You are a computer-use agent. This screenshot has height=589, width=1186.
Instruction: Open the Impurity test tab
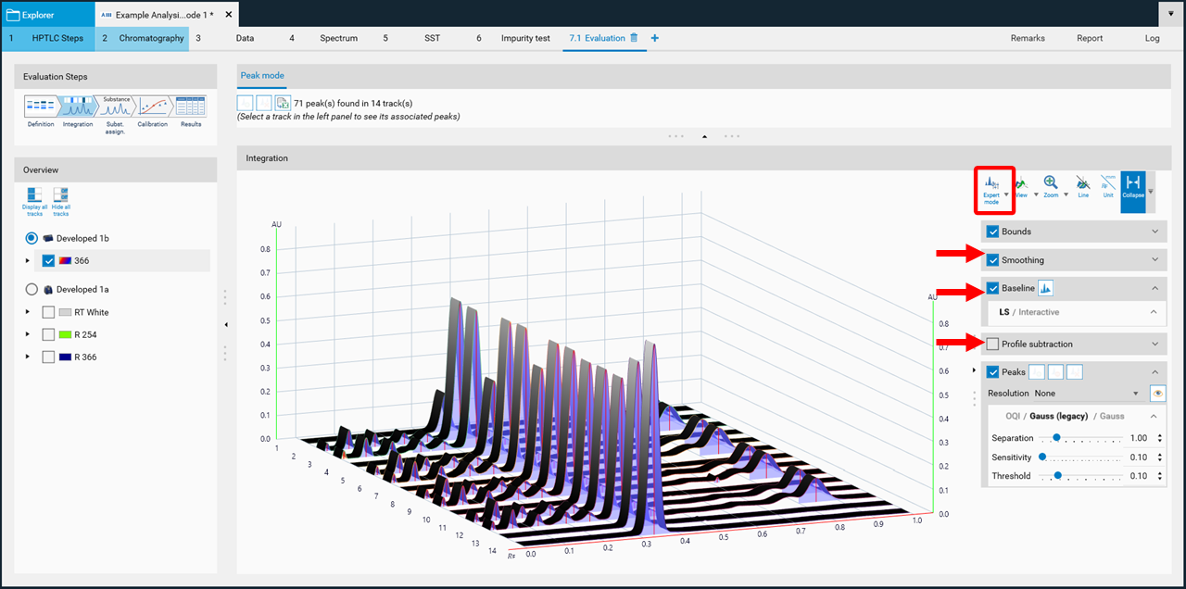click(525, 38)
